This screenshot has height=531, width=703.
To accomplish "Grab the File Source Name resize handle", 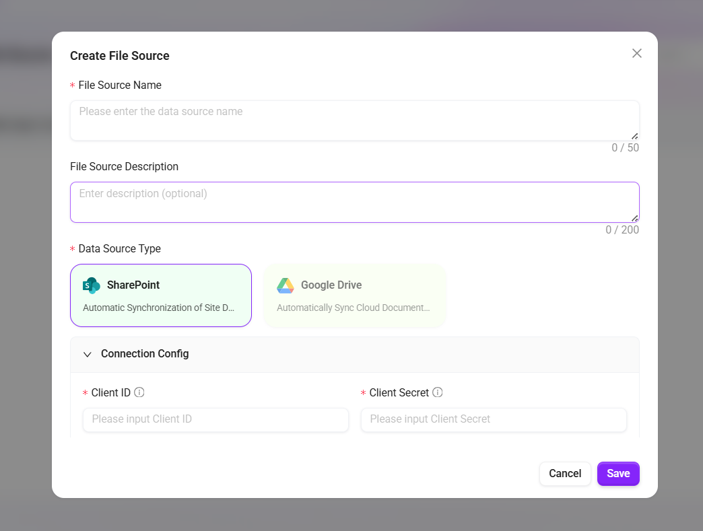I will (x=635, y=136).
